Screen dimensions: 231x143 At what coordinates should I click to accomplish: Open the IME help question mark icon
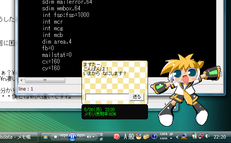point(154,136)
